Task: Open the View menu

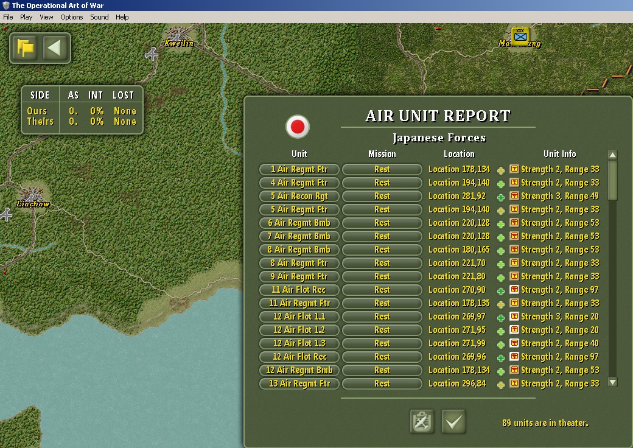Action: [46, 17]
